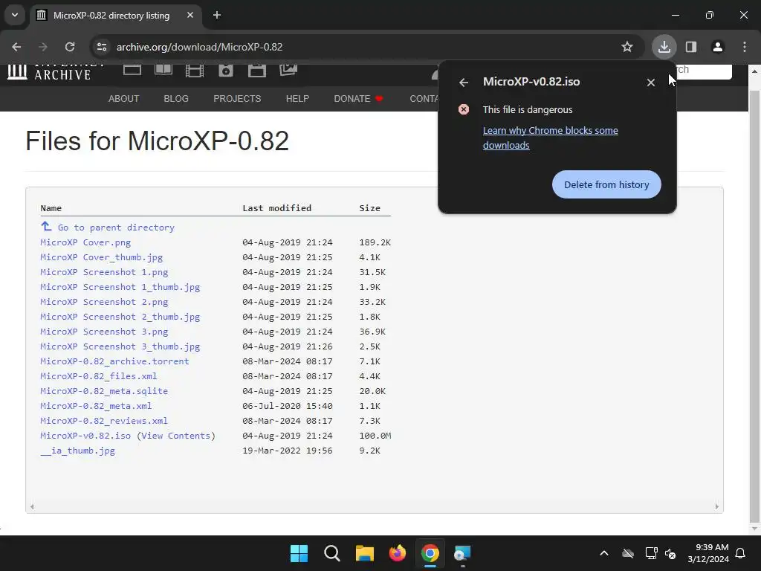
Task: Click the page scrollbar down arrow
Action: tap(754, 529)
